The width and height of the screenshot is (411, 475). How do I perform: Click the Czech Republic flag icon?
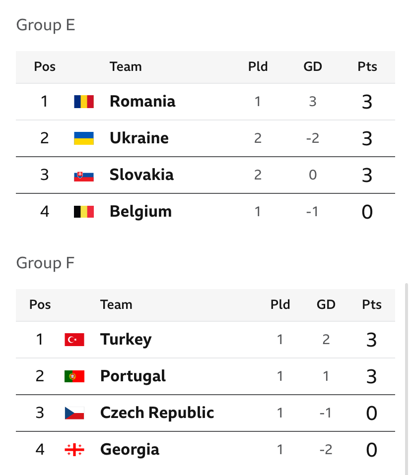coord(74,413)
